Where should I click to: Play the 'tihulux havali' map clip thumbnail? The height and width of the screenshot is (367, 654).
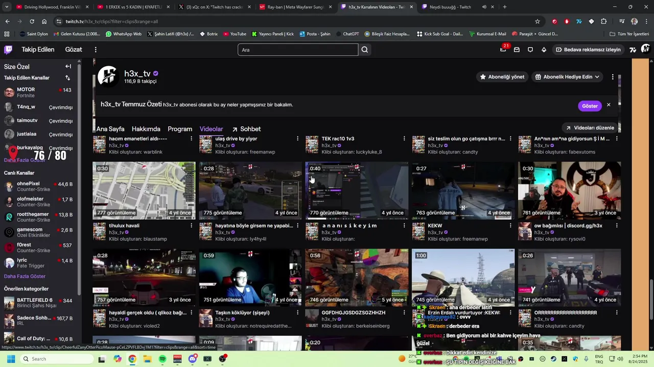point(144,191)
